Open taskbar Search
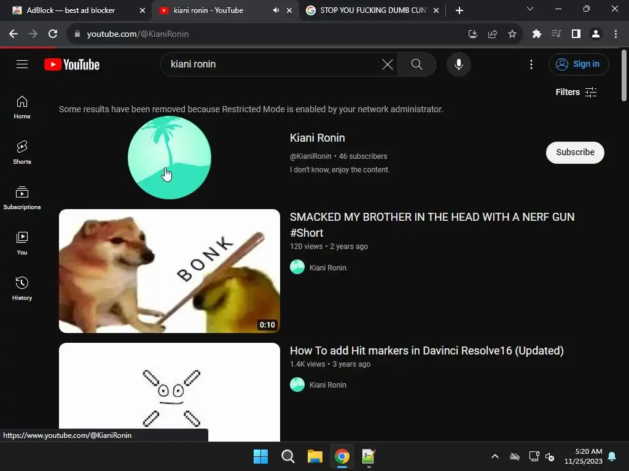Viewport: 629px width, 471px height. coord(288,456)
